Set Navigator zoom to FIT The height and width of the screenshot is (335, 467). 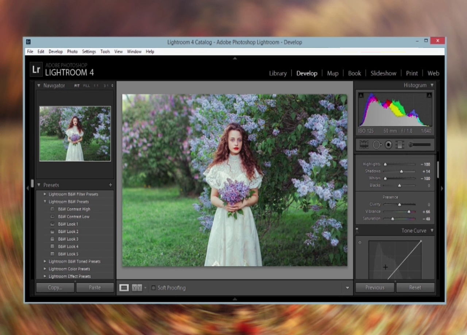point(77,86)
